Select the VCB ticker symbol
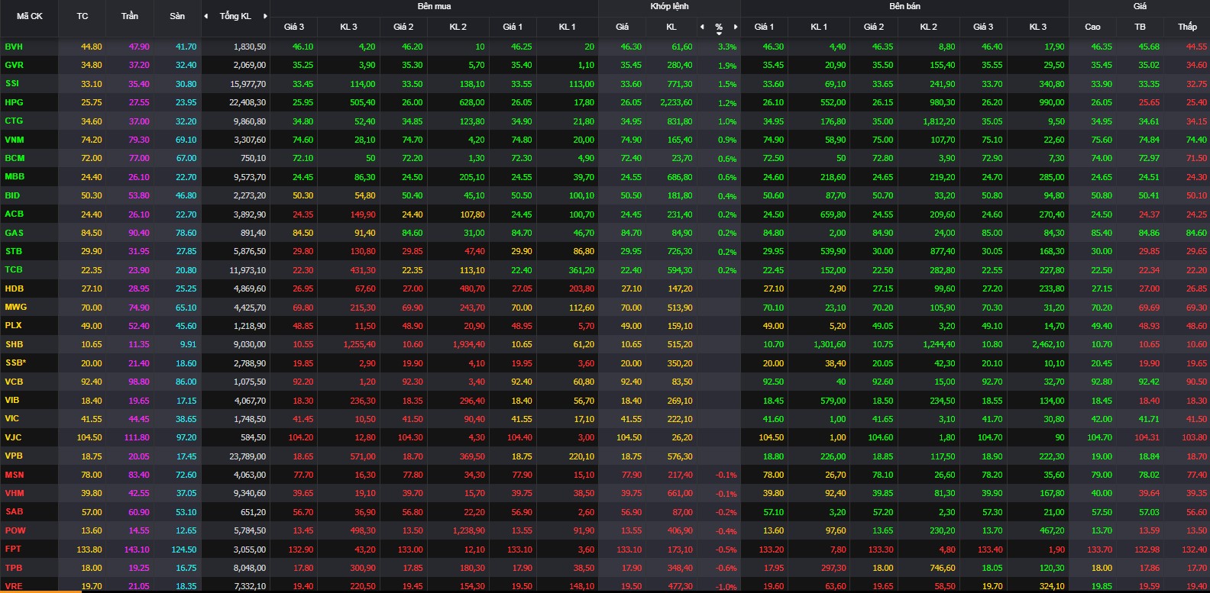This screenshot has height=593, width=1210. tap(14, 382)
